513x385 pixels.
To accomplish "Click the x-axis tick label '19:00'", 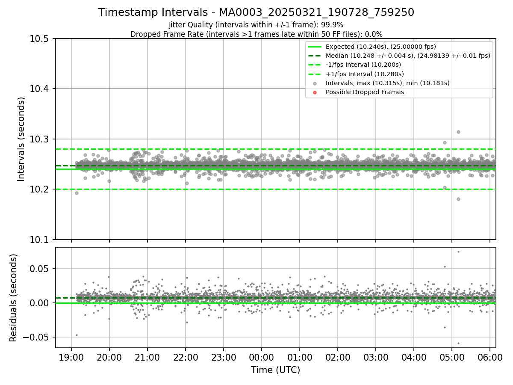I will [71, 358].
